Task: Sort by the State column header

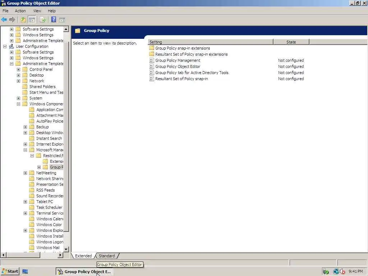Action: (291, 42)
